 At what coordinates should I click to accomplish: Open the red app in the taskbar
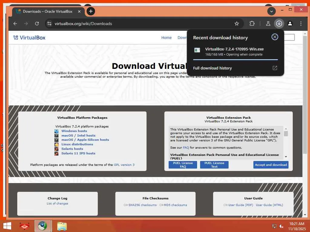tap(24, 226)
